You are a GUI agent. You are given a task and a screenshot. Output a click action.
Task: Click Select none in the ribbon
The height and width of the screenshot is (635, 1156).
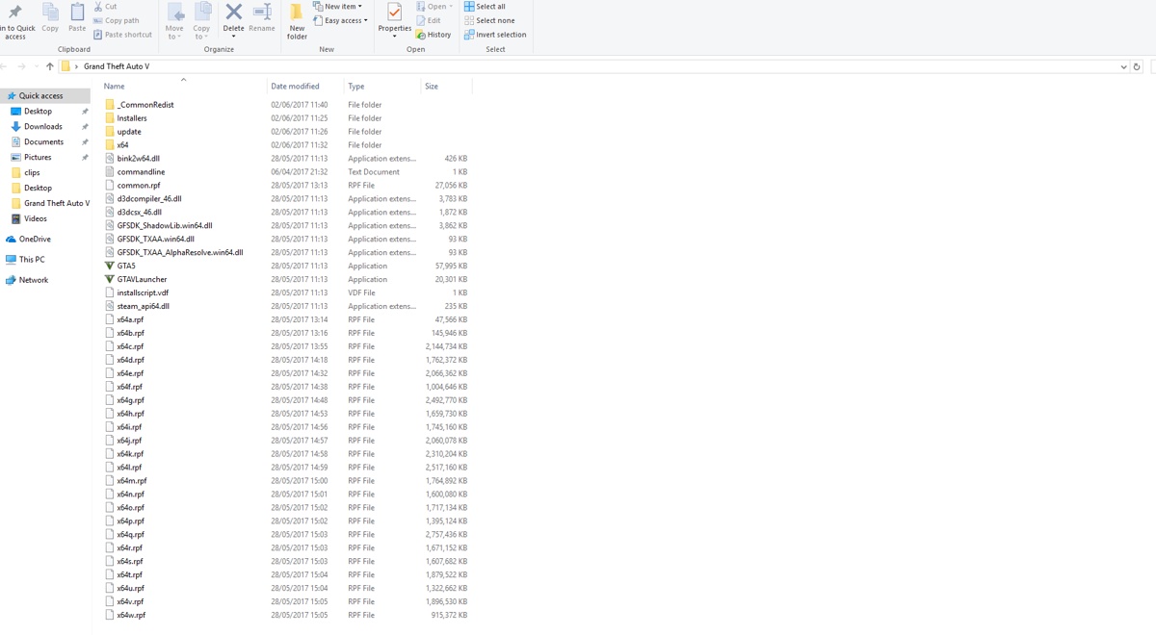[x=489, y=20]
